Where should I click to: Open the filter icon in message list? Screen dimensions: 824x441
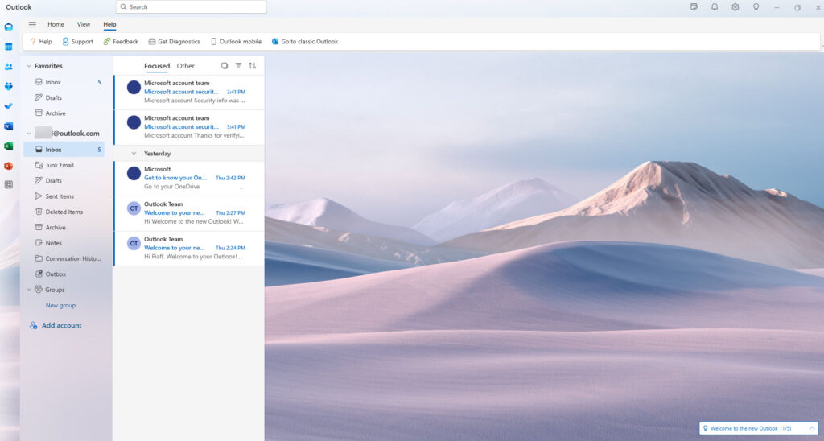click(238, 66)
